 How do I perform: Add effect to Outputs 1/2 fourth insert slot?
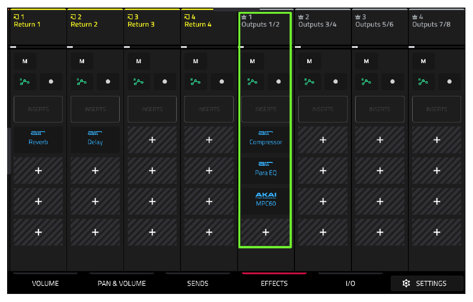pos(266,232)
